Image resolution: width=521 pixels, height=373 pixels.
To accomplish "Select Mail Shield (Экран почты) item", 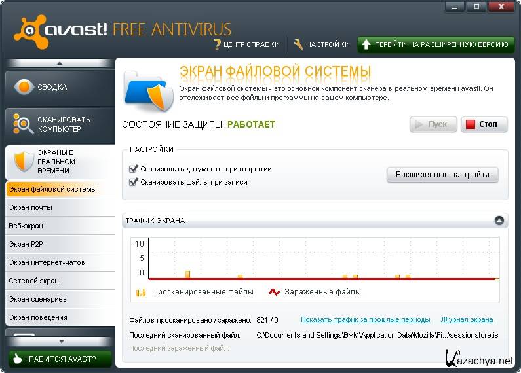I will click(59, 207).
